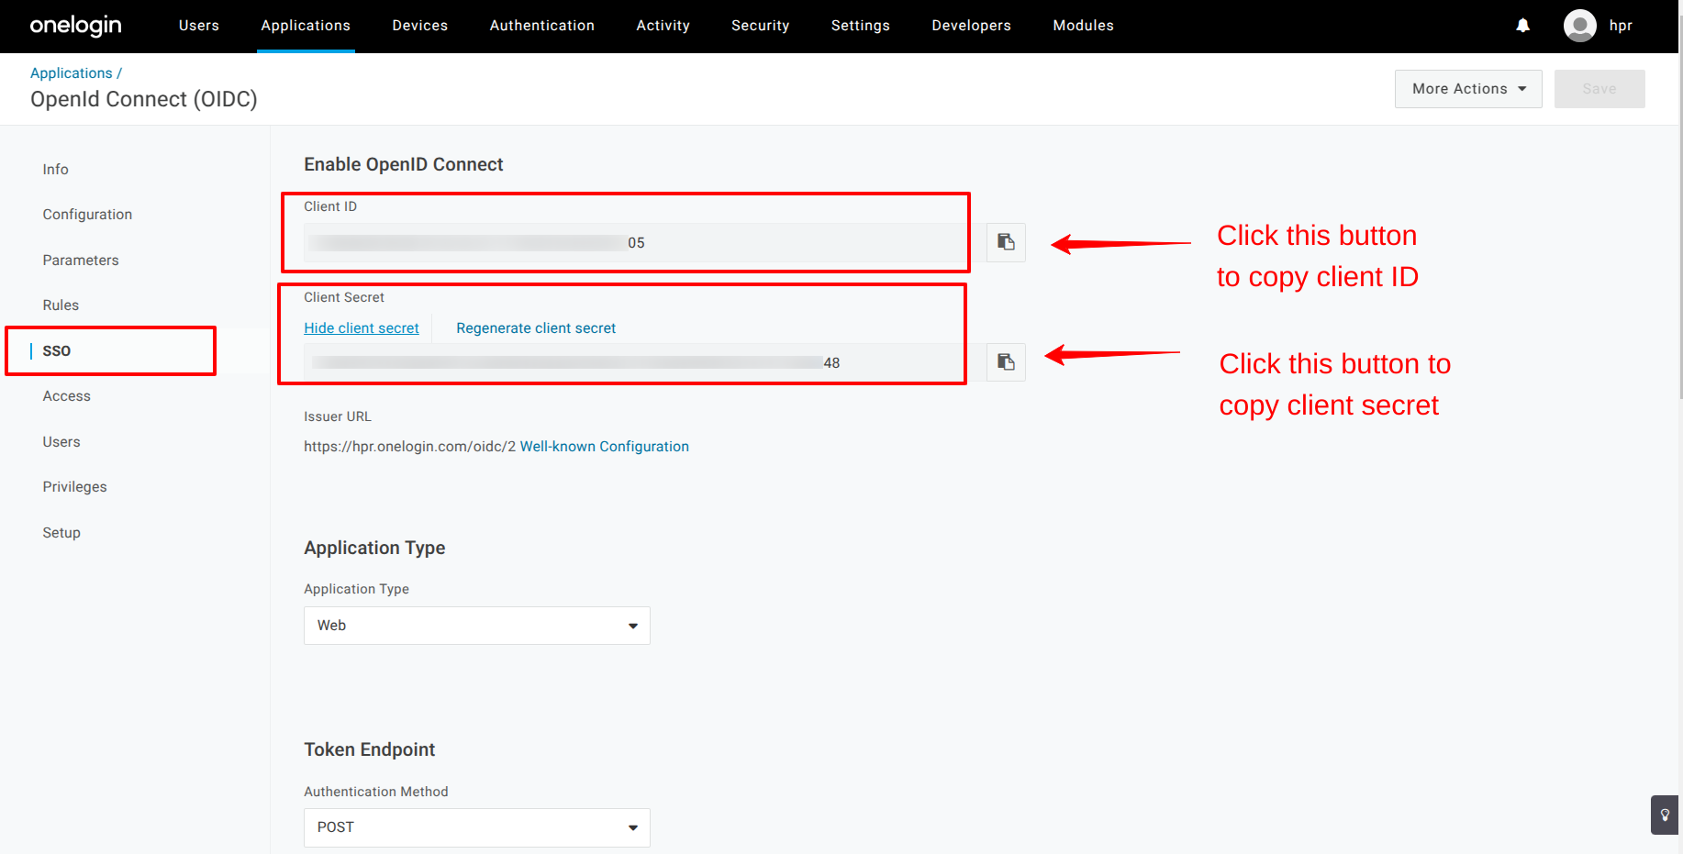Open notifications bell icon
Viewport: 1683px width, 854px height.
coord(1522,26)
